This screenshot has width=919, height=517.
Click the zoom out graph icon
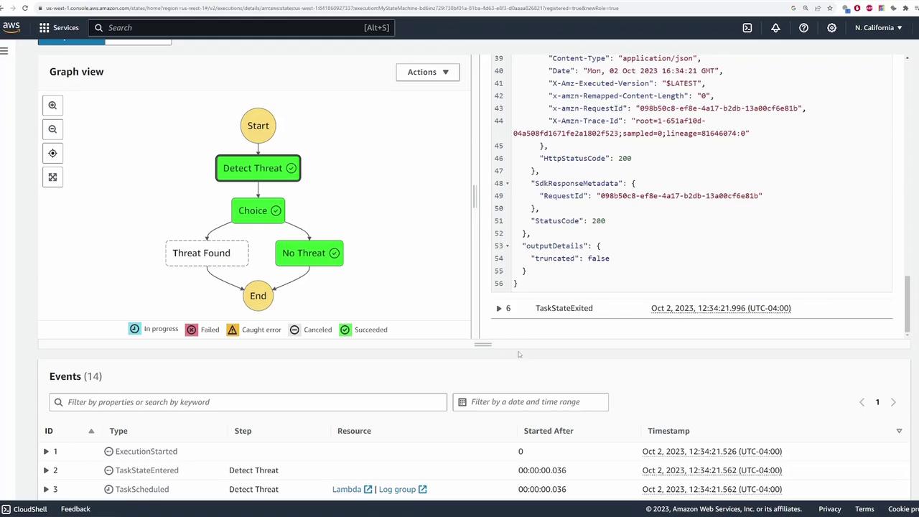52,129
